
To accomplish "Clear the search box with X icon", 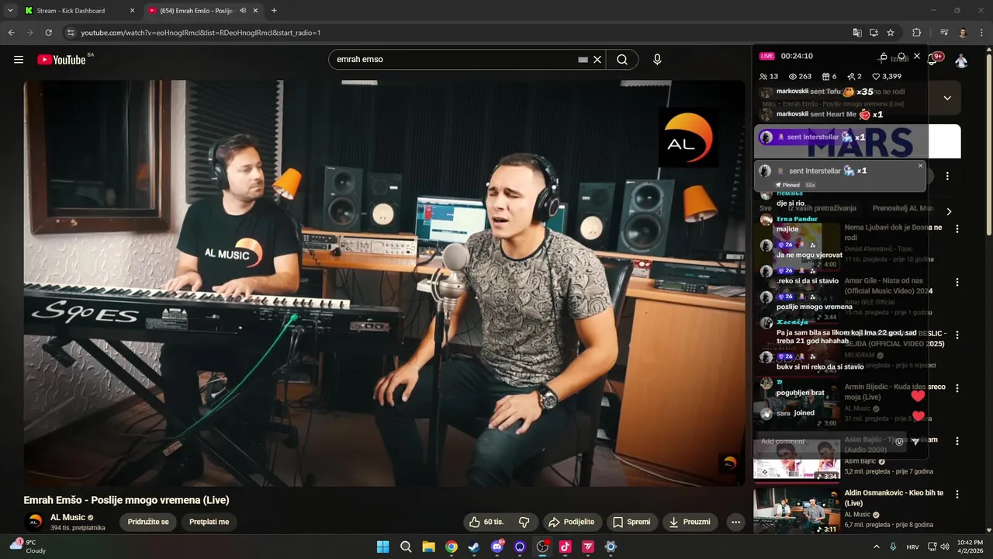I will 597,60.
